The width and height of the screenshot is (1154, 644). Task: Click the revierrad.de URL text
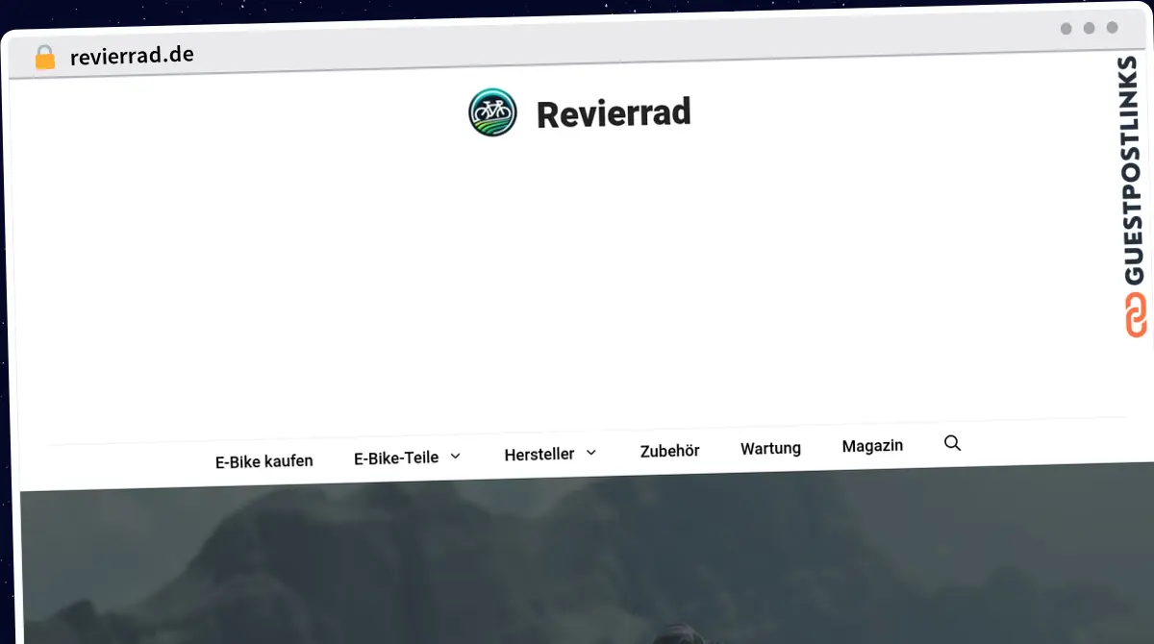tap(132, 56)
